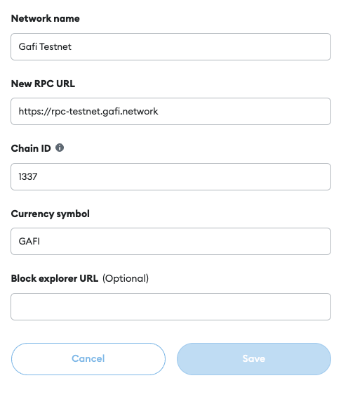
Task: Click the word 'Testnet' in network name
Action: coord(55,47)
